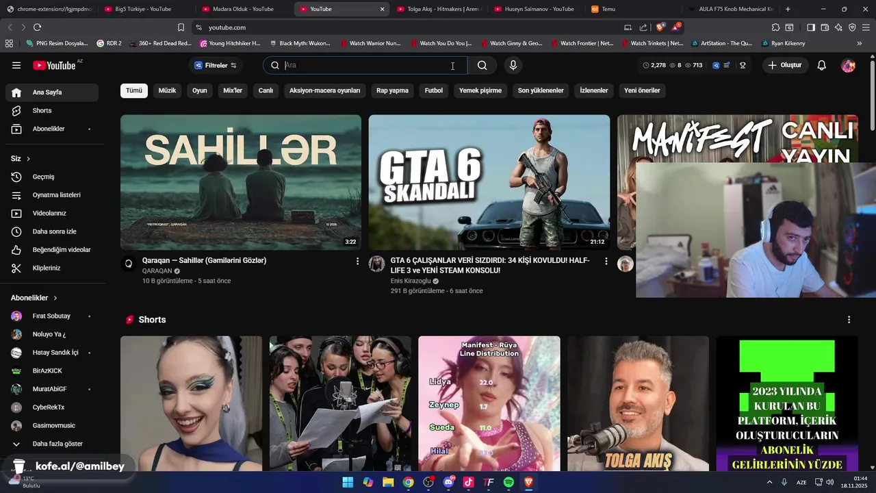Open browser extensions puzzle icon
Screen dimensions: 876x493
click(775, 27)
